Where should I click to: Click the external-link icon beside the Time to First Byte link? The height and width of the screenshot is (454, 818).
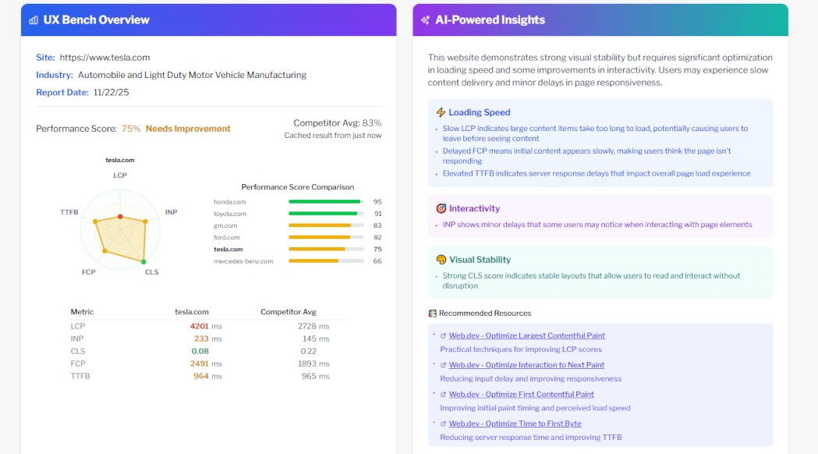tap(442, 424)
